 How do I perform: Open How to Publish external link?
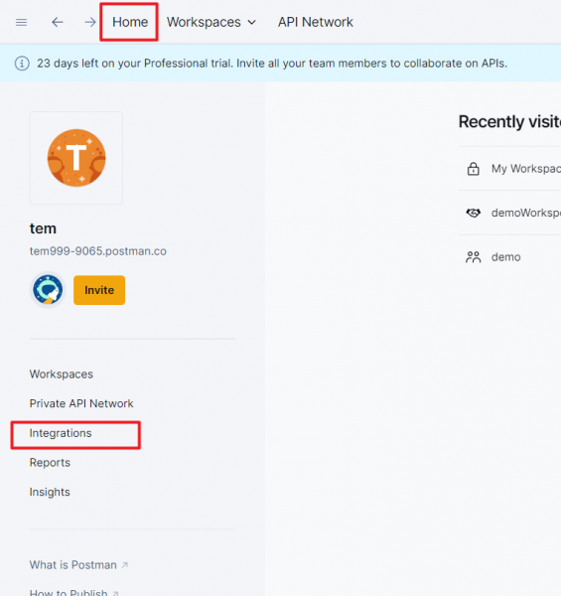tap(74, 592)
